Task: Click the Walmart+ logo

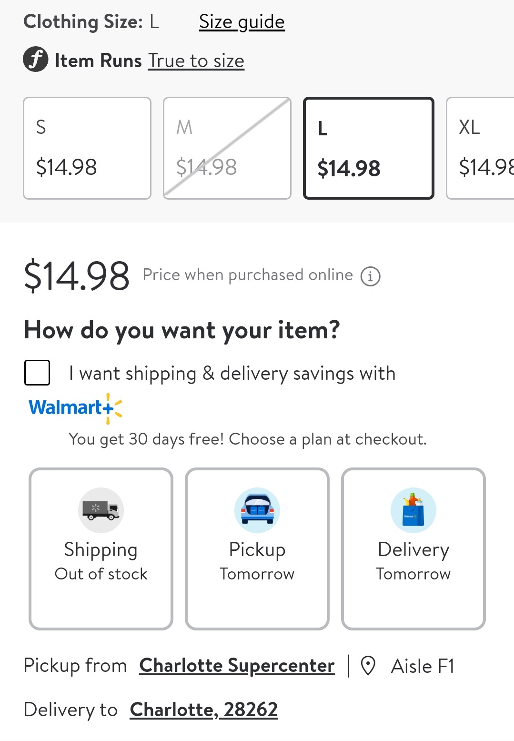Action: (75, 408)
